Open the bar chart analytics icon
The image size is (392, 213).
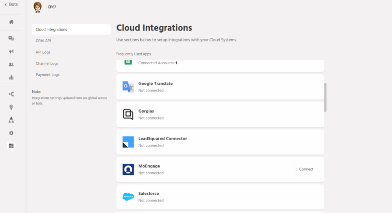11,77
